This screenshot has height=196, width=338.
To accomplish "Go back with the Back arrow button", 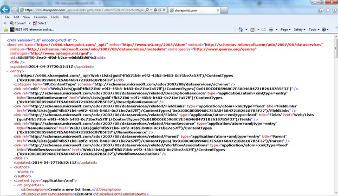I will (5, 10).
